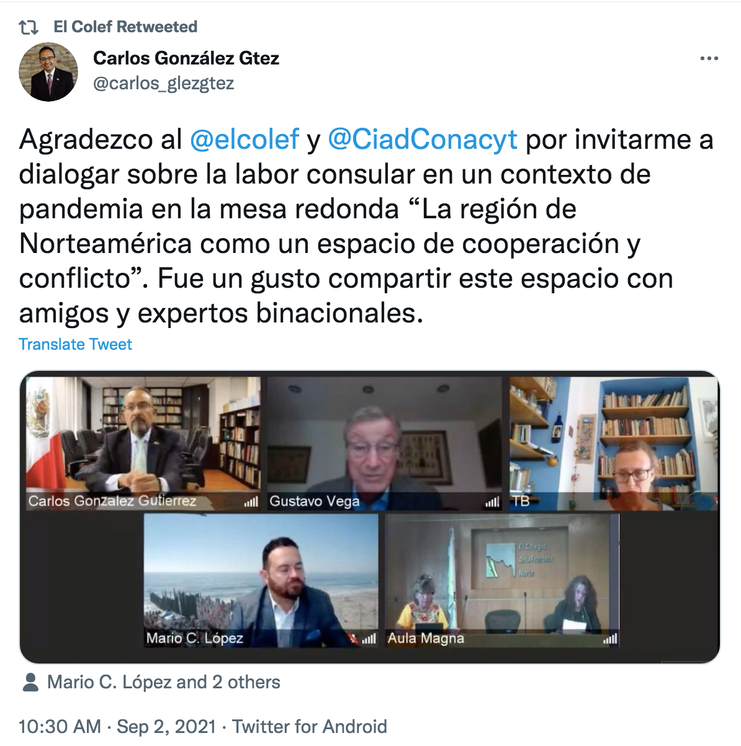Click the Twitter for Android source label

tap(310, 726)
